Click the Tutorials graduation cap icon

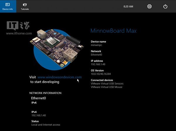click(25, 5)
